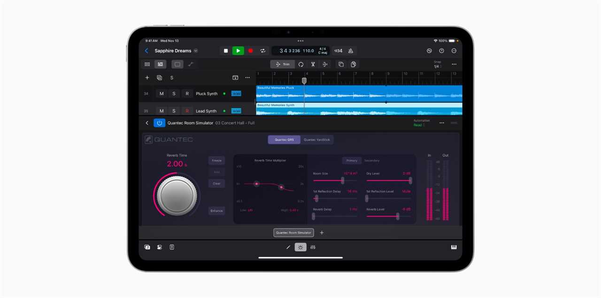Screen dimensions: 601x298
Task: Select the scissors Split tool
Action: tap(313, 64)
